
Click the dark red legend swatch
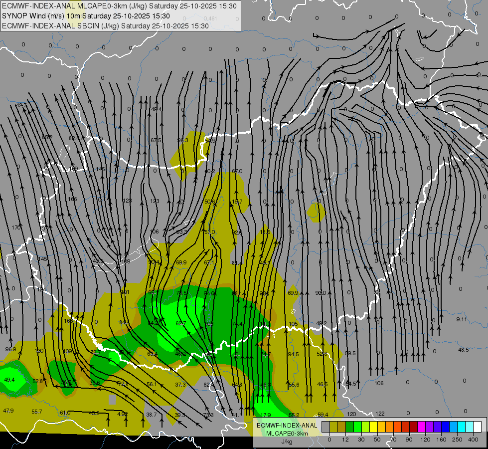click(414, 427)
